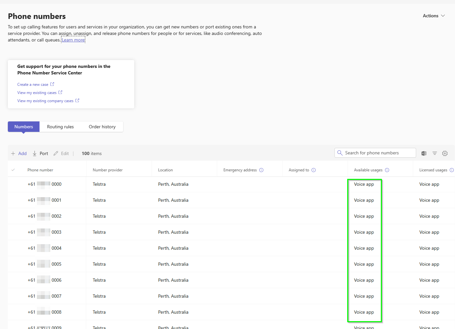Switch to the Routing rules tab

(60, 127)
